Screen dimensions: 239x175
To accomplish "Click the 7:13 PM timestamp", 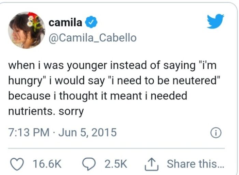I will (29, 132).
